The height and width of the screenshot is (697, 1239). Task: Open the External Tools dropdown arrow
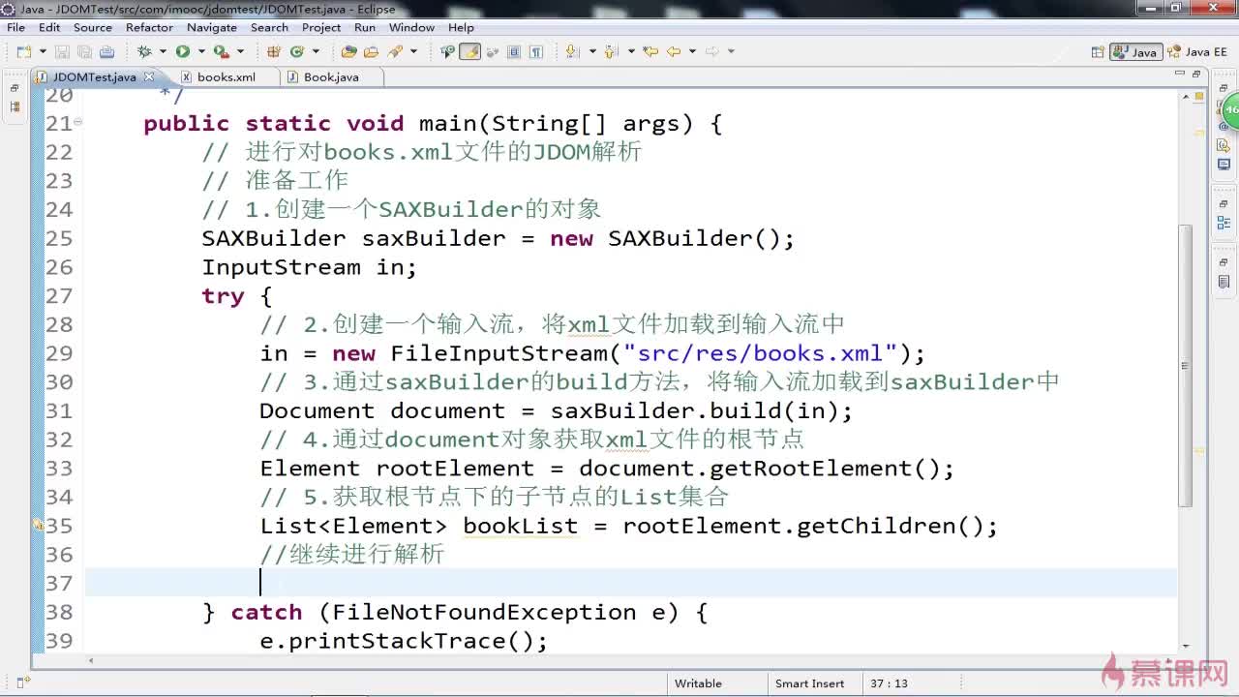click(x=239, y=51)
